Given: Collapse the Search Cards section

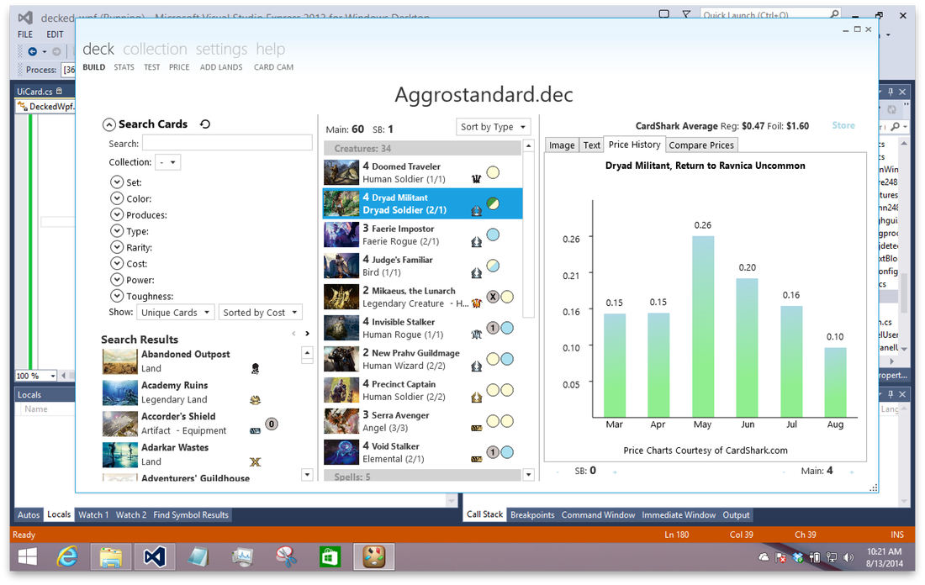Looking at the screenshot, I should pos(108,124).
